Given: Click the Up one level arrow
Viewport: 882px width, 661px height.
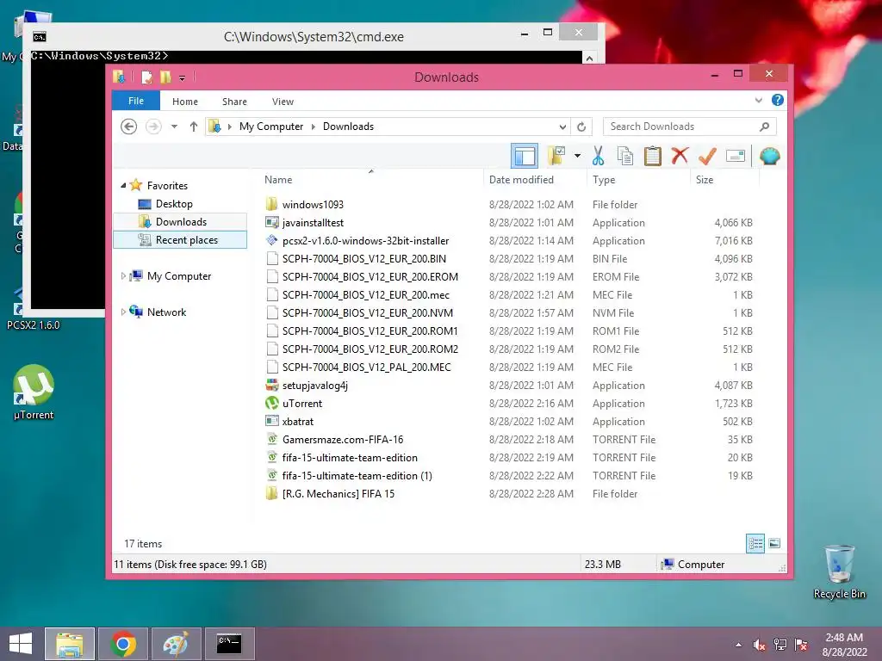Looking at the screenshot, I should pos(194,127).
